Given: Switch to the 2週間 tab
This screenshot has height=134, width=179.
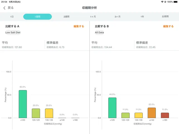Looking at the screenshot, I should pos(67,17).
